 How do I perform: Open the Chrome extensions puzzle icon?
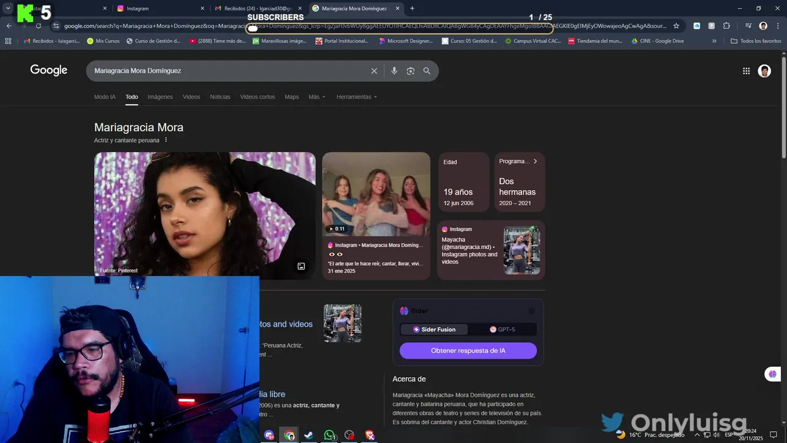coord(726,26)
